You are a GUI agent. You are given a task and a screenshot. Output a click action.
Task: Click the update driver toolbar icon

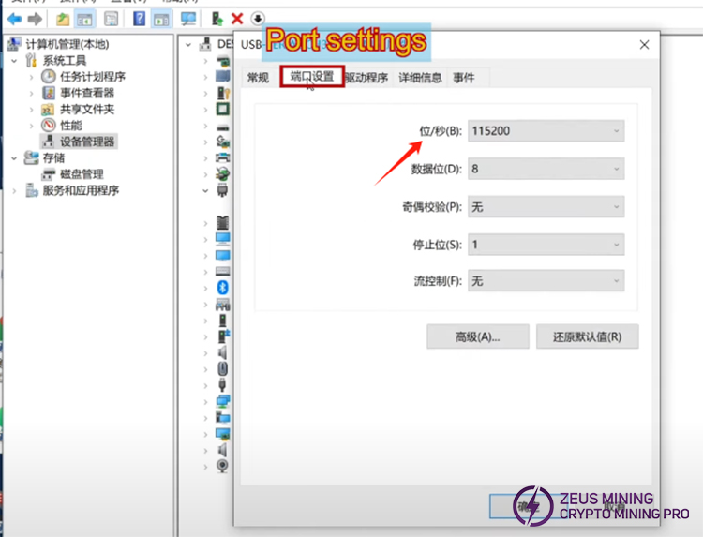tap(217, 19)
